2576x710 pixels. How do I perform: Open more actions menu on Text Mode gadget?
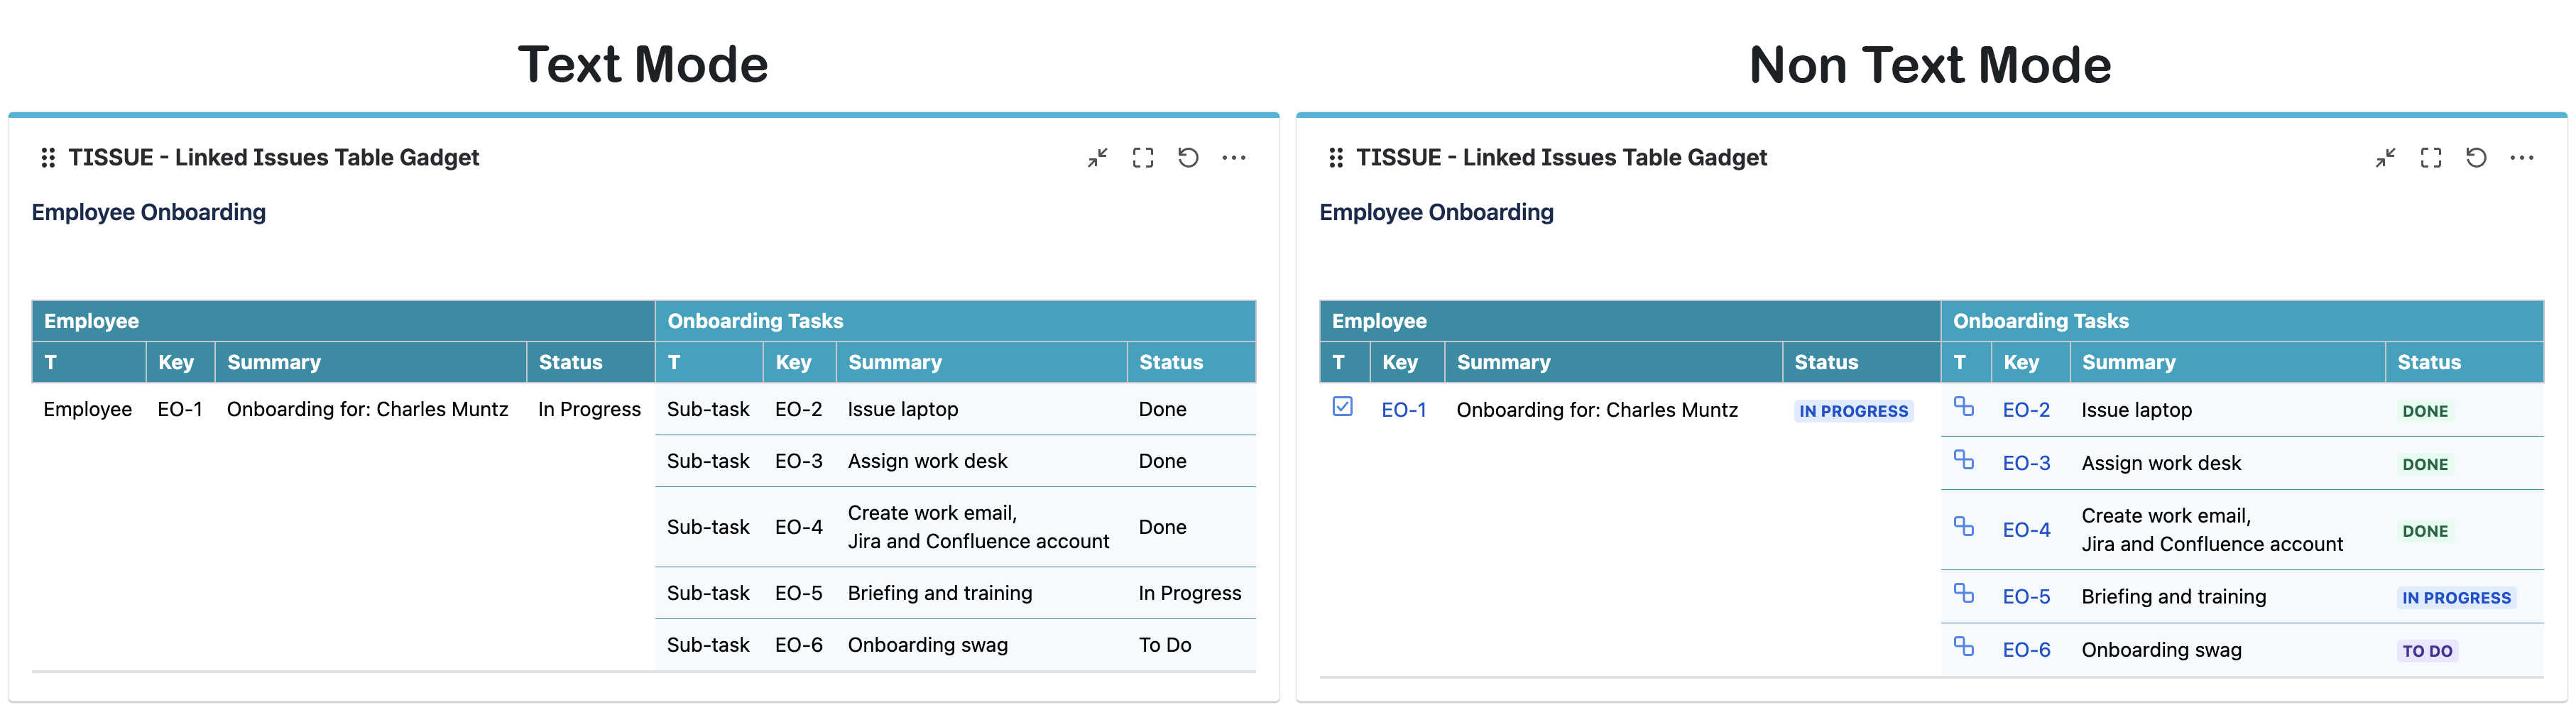(x=1233, y=158)
